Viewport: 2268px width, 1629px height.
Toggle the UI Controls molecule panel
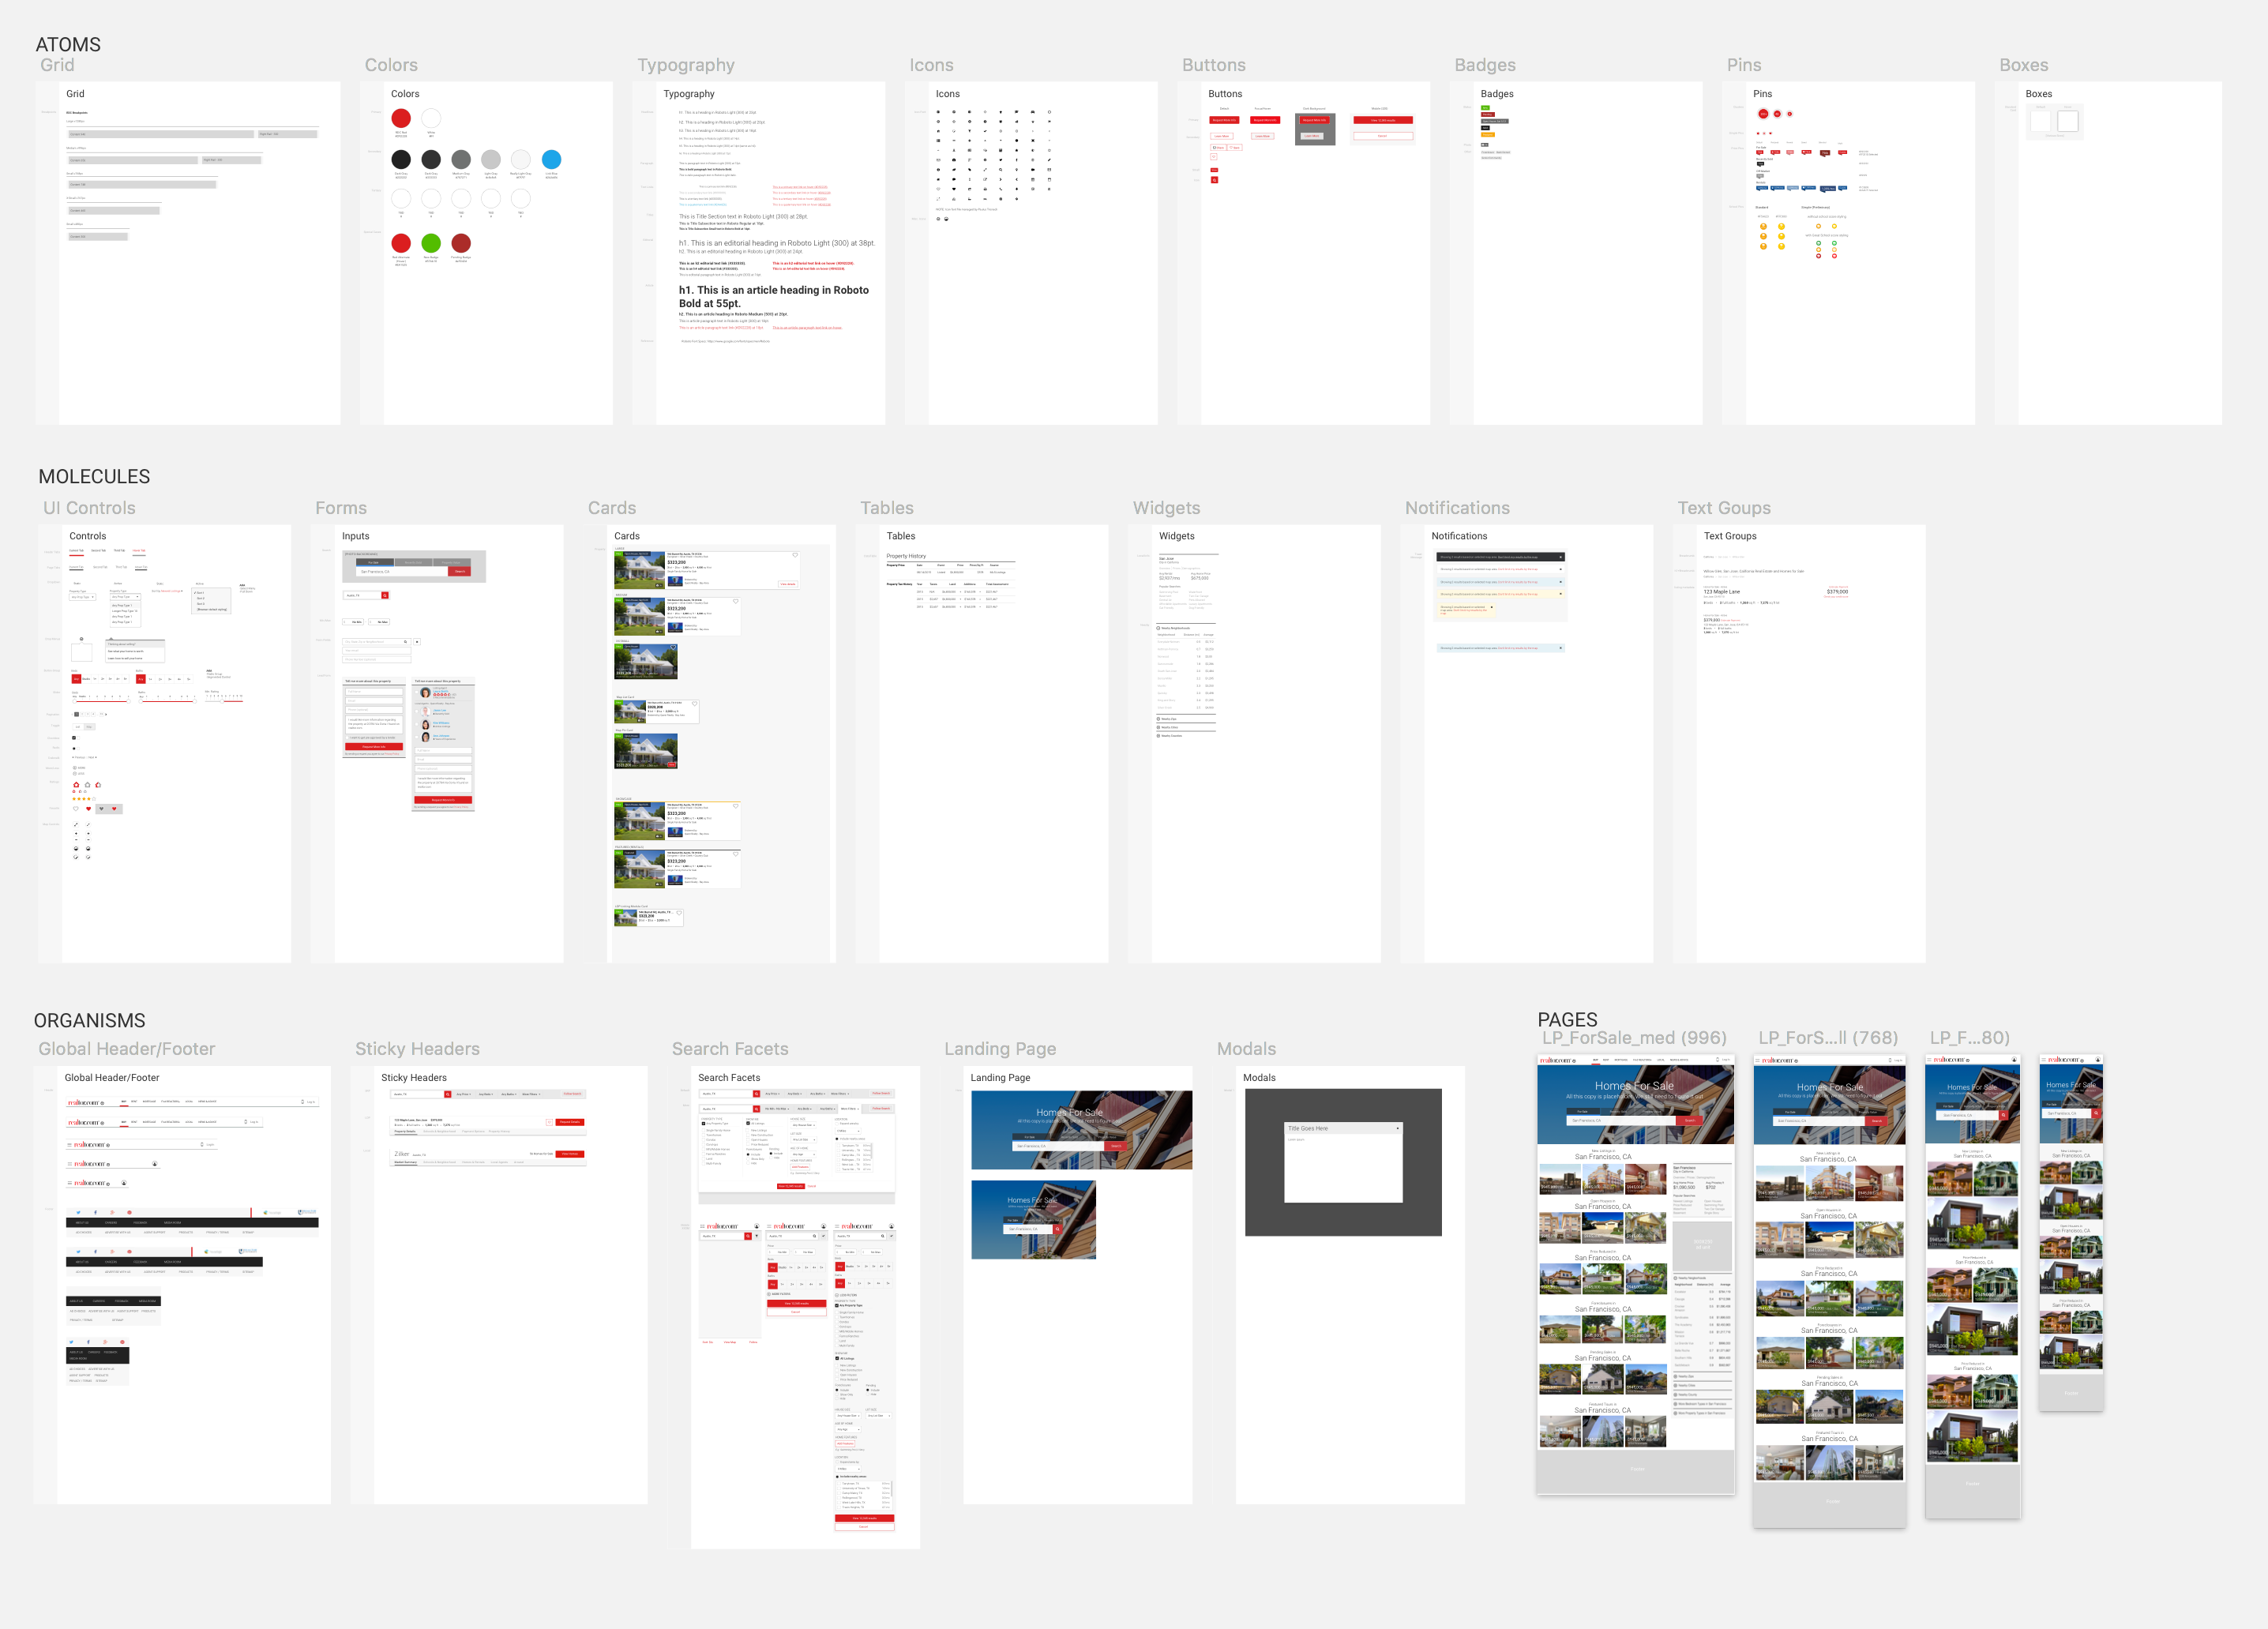coord(90,509)
